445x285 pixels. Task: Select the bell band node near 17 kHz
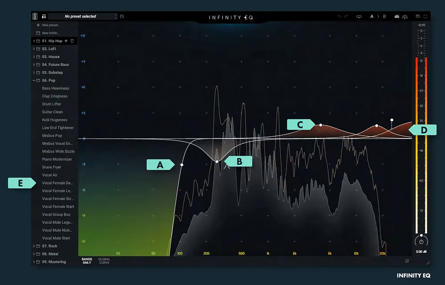(376, 126)
